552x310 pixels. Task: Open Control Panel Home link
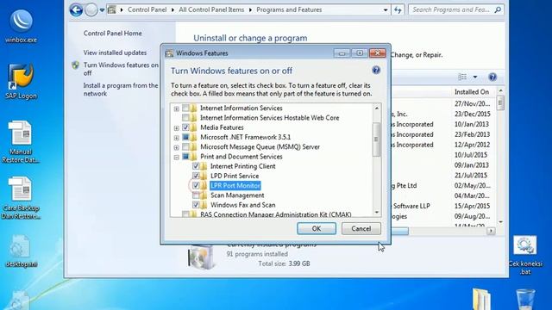point(113,33)
